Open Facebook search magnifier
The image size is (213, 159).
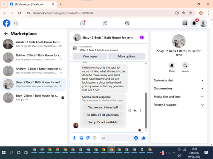(16, 23)
